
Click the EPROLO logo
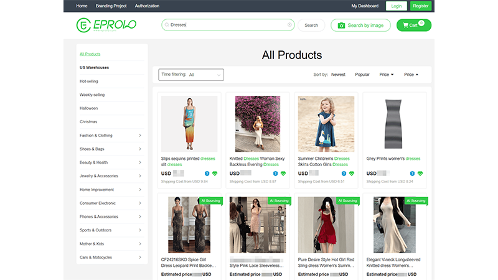pos(106,25)
